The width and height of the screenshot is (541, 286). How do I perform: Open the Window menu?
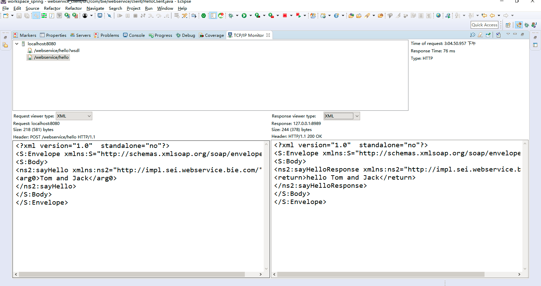(x=165, y=8)
